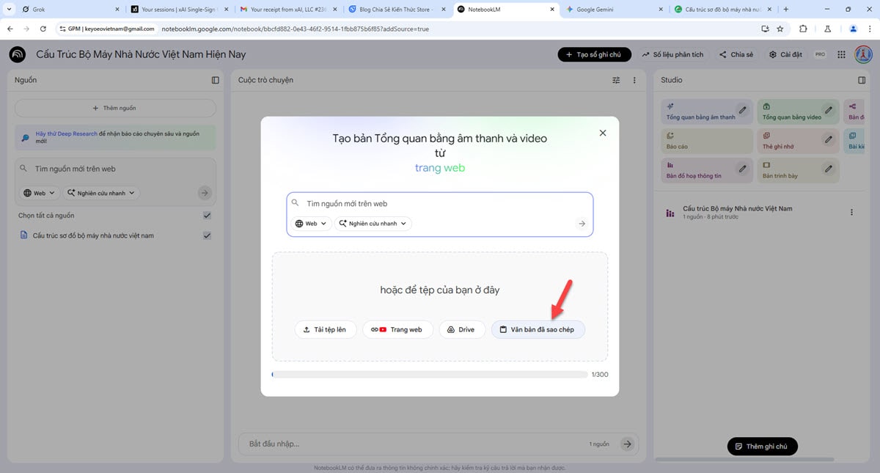The image size is (880, 473).
Task: Open chat configuration sliders icon
Action: point(616,80)
